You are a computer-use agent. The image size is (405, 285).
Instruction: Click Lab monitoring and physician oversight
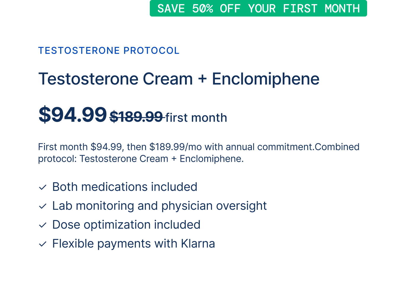(160, 206)
